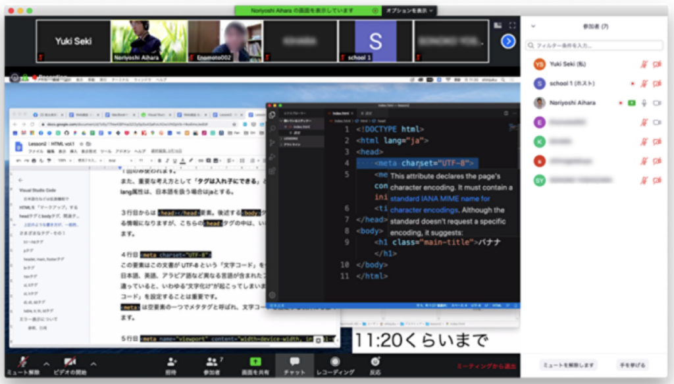The width and height of the screenshot is (674, 384).
Task: Focus the participants filter search field
Action: tap(594, 45)
